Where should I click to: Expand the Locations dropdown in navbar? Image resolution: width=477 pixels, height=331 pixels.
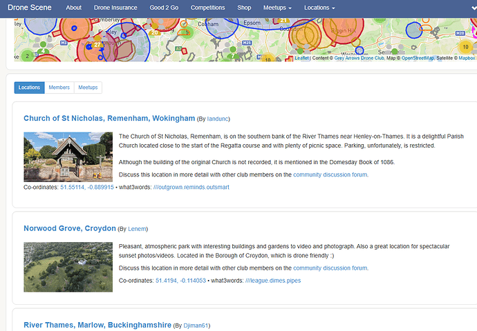pos(319,8)
